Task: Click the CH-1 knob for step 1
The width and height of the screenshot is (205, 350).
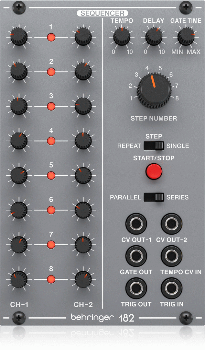Action: click(x=19, y=37)
